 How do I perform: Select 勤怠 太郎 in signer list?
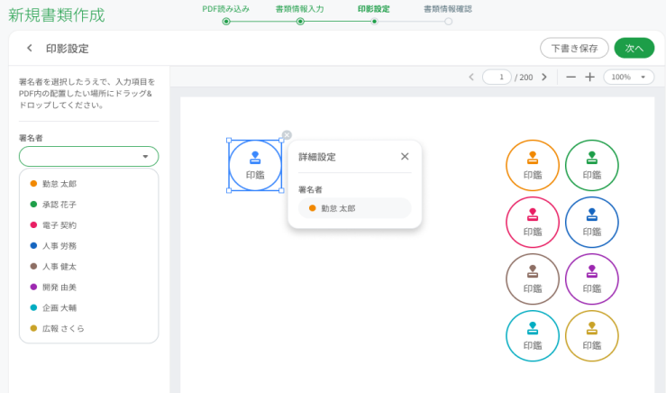[x=89, y=184]
